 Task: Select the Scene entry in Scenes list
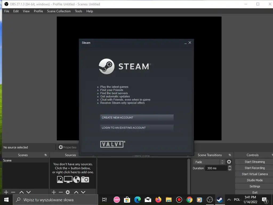pos(25,160)
